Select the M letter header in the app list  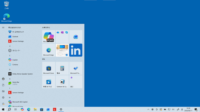point(10,98)
